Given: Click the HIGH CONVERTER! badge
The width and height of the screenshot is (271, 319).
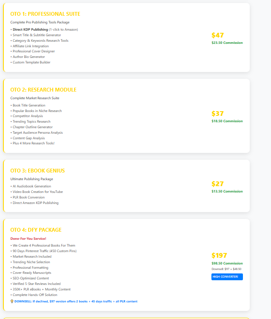Looking at the screenshot, I should pos(227,277).
